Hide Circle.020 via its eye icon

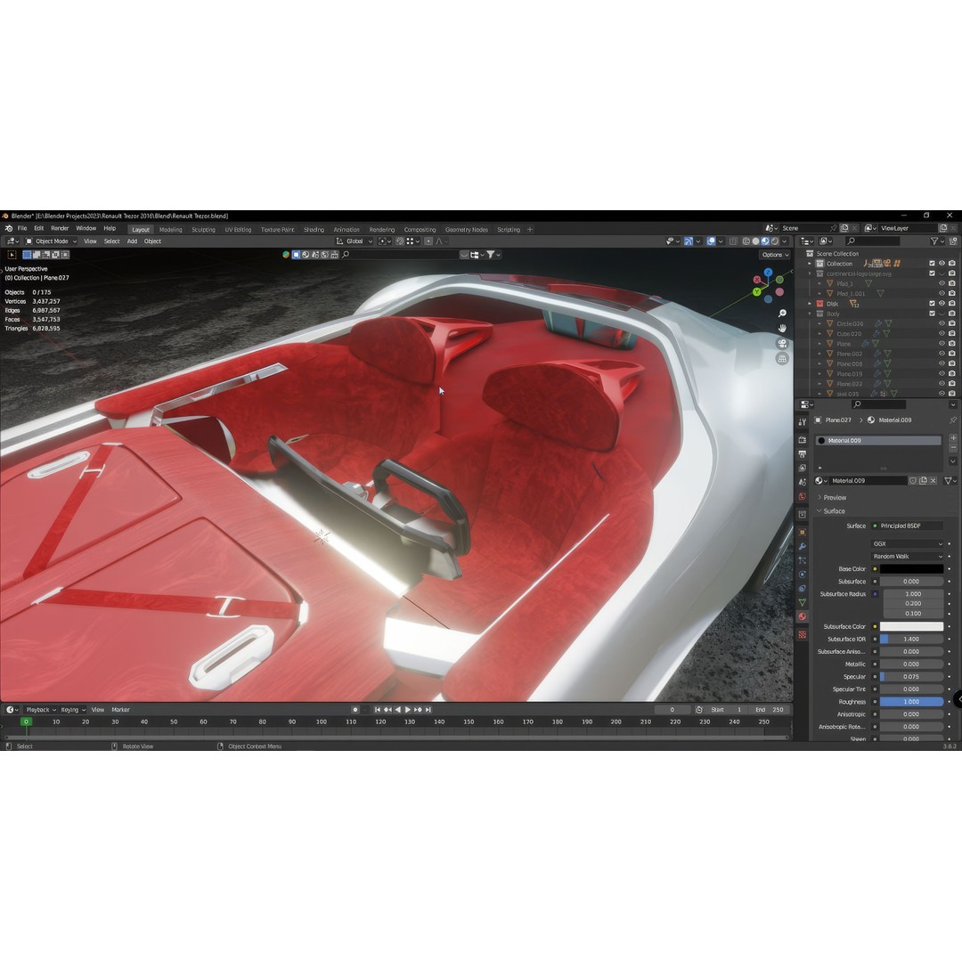coord(942,323)
